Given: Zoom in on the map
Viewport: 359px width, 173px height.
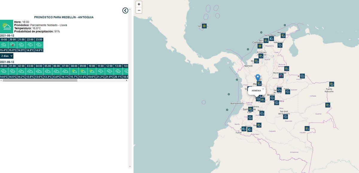Looking at the screenshot, I should coord(139,4).
